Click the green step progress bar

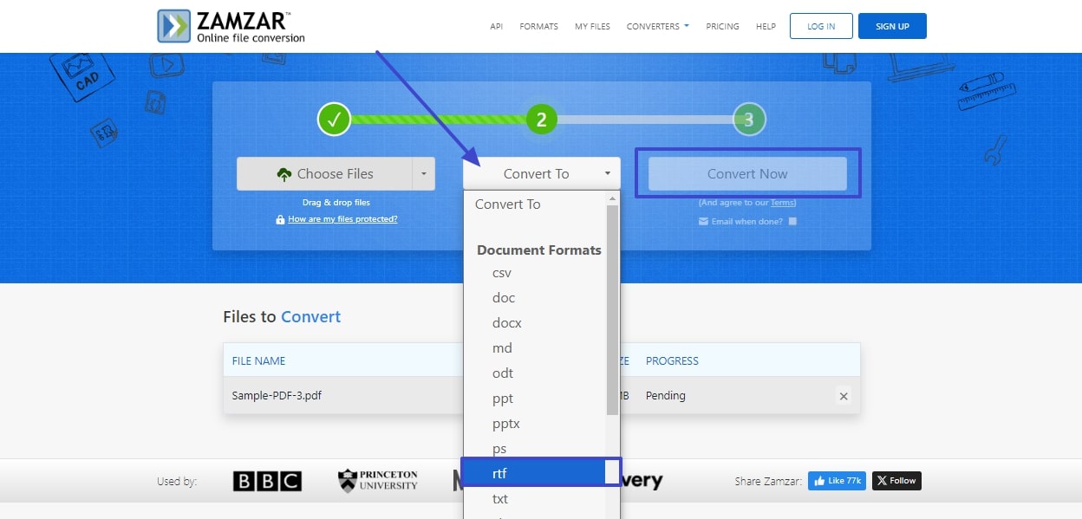pyautogui.click(x=438, y=119)
